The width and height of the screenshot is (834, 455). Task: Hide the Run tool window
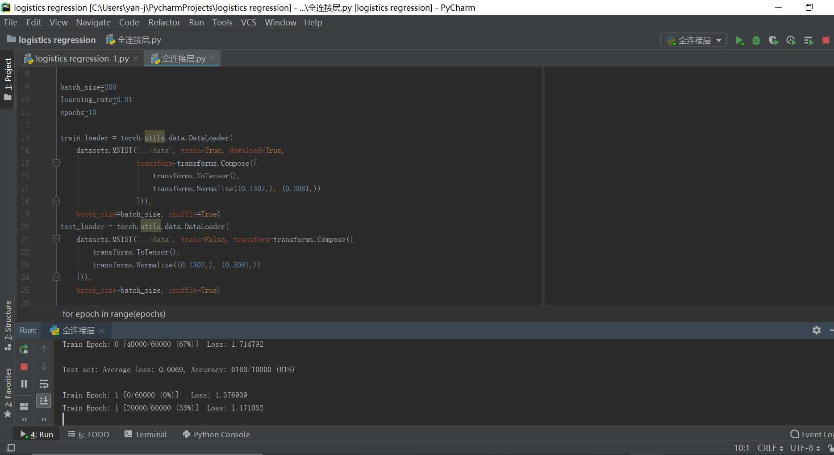click(831, 330)
